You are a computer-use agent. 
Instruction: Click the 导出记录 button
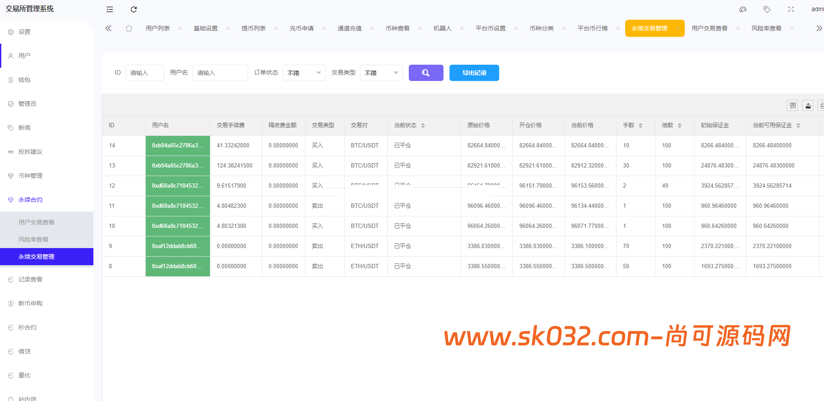pyautogui.click(x=474, y=73)
